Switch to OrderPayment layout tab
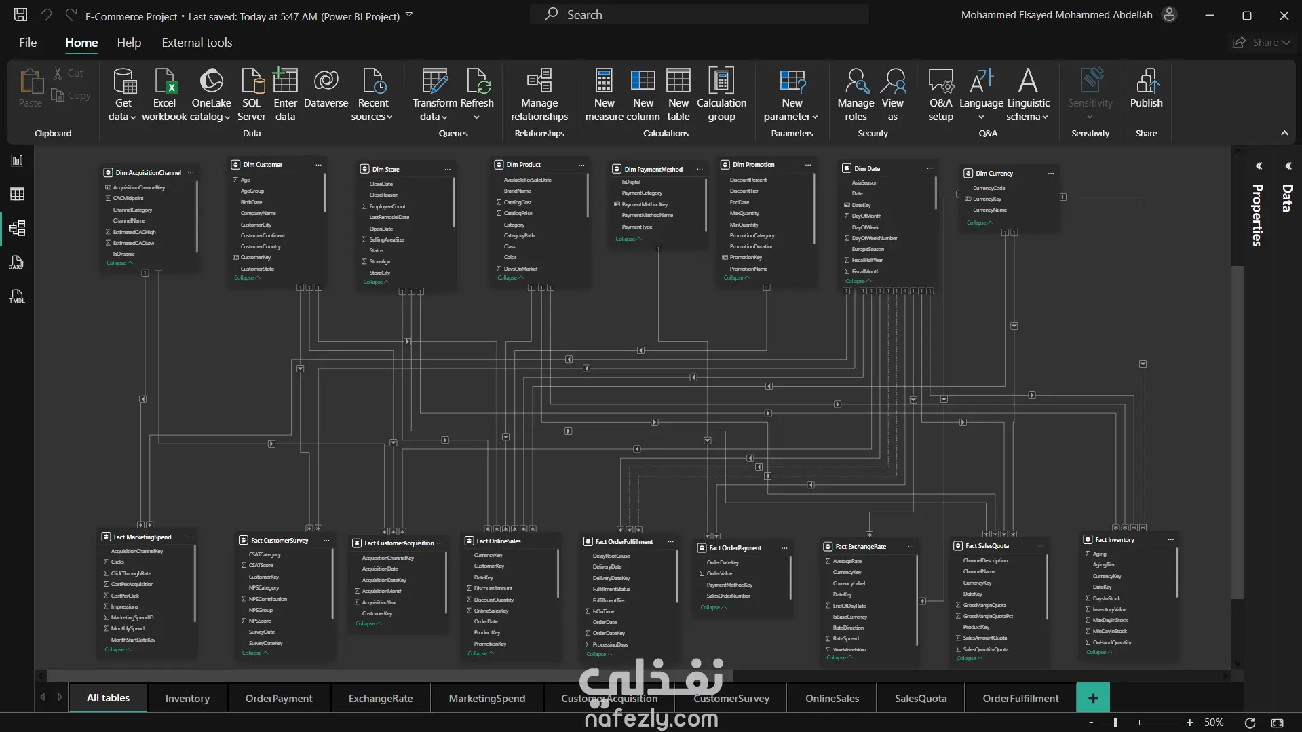1302x732 pixels. [x=279, y=699]
